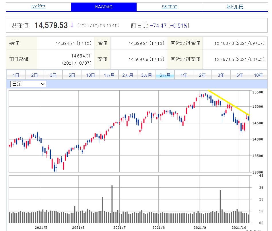Screen dimensions: 272x231
Task: Show the 10日 chart range
Action: (x=91, y=75)
